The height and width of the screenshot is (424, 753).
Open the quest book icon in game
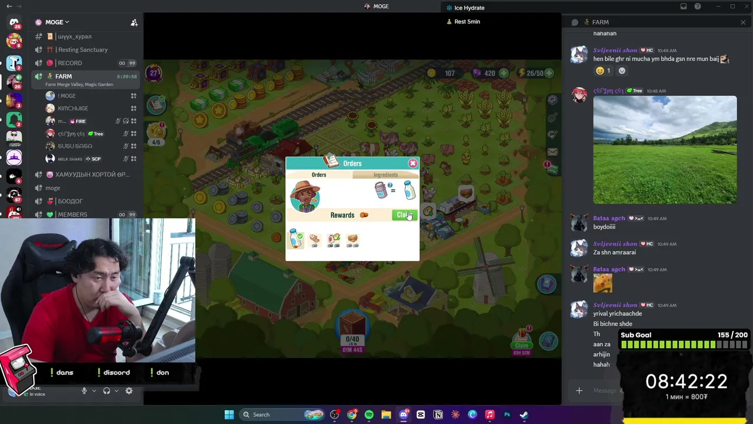pyautogui.click(x=156, y=104)
